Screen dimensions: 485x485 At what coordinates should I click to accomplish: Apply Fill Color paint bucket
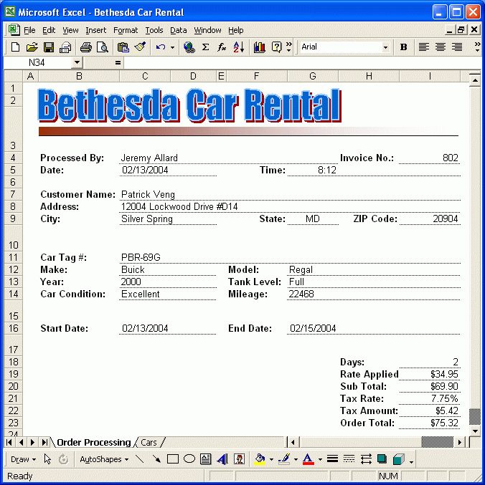click(x=260, y=459)
